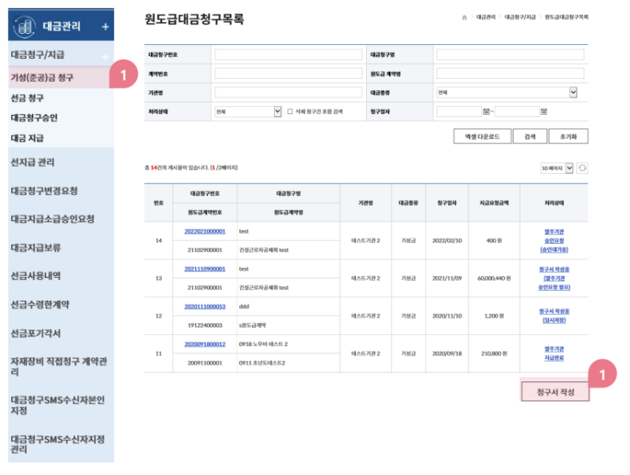Screen dimensions: 630x475
Task: Click the 초기화 reset button
Action: pos(568,136)
